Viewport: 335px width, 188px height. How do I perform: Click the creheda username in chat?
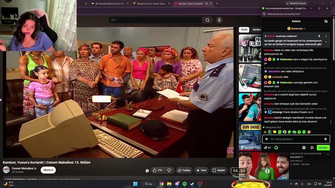click(x=277, y=77)
